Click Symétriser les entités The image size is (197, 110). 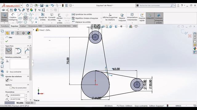pyautogui.click(x=82, y=14)
